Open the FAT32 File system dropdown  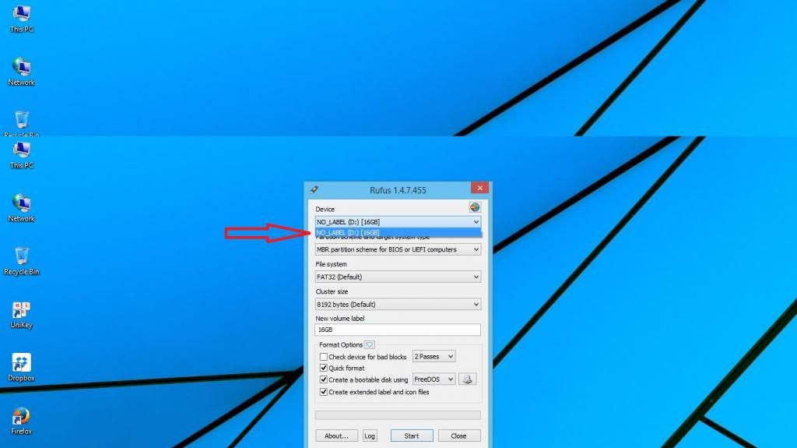(x=398, y=277)
